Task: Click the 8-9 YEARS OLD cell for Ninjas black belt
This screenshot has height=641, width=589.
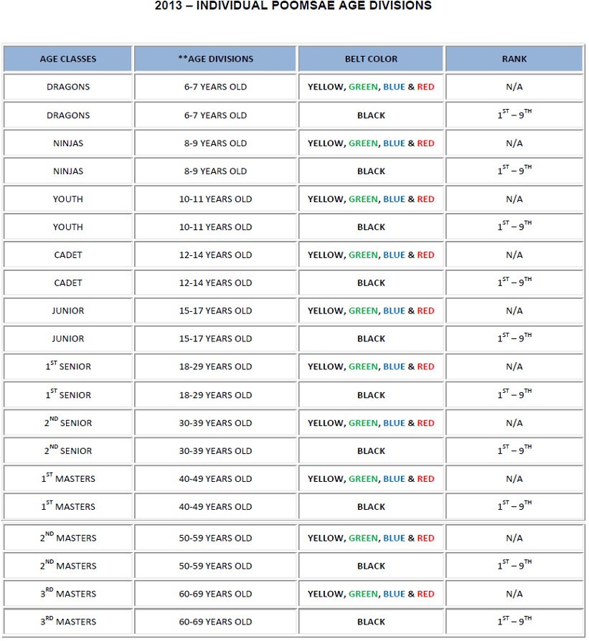Action: pyautogui.click(x=215, y=171)
